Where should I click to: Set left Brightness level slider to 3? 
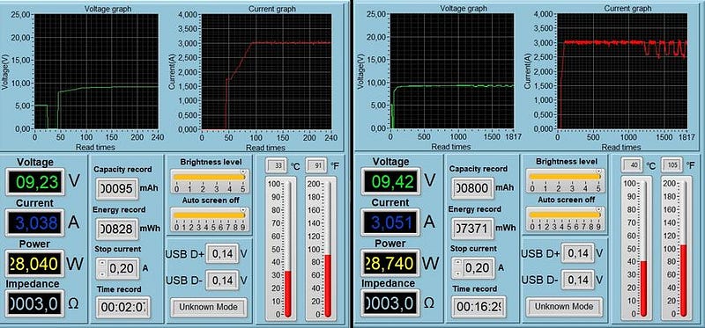(217, 178)
